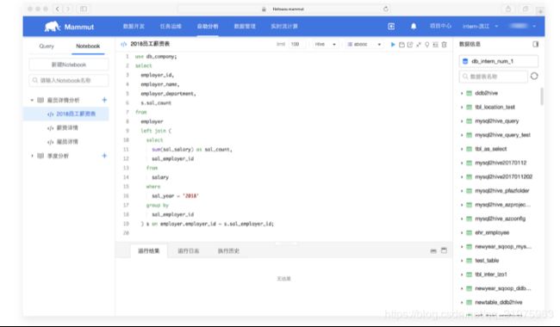
Task: Open the 运行结果 results tab
Action: click(149, 251)
